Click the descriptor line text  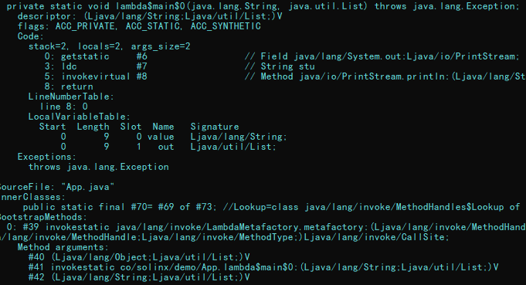tap(150, 16)
